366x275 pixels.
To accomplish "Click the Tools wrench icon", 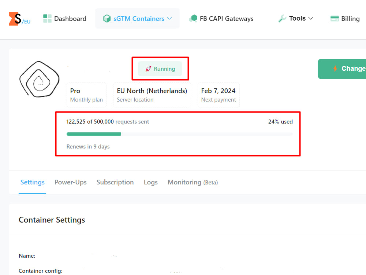I will pyautogui.click(x=282, y=18).
